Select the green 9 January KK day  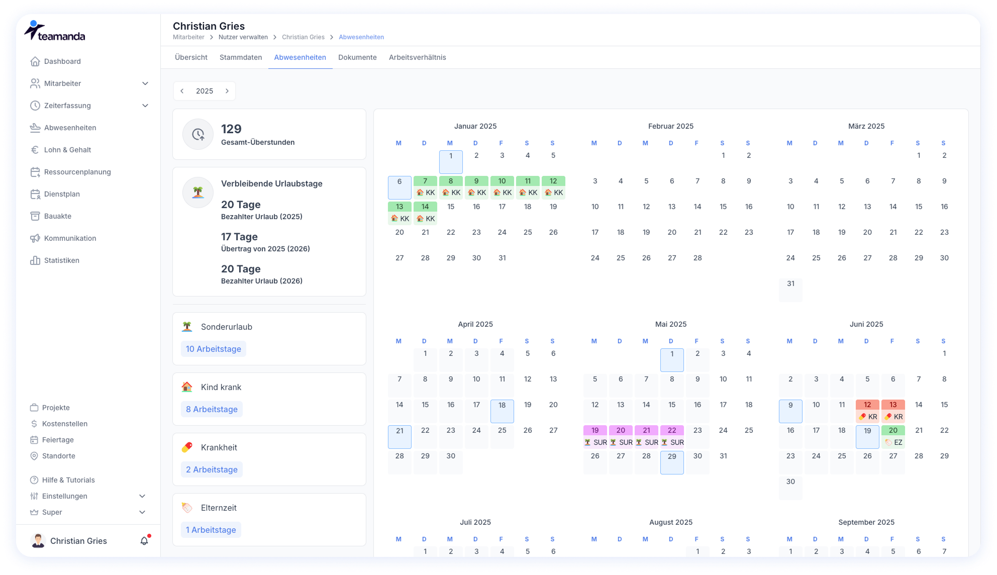tap(476, 187)
